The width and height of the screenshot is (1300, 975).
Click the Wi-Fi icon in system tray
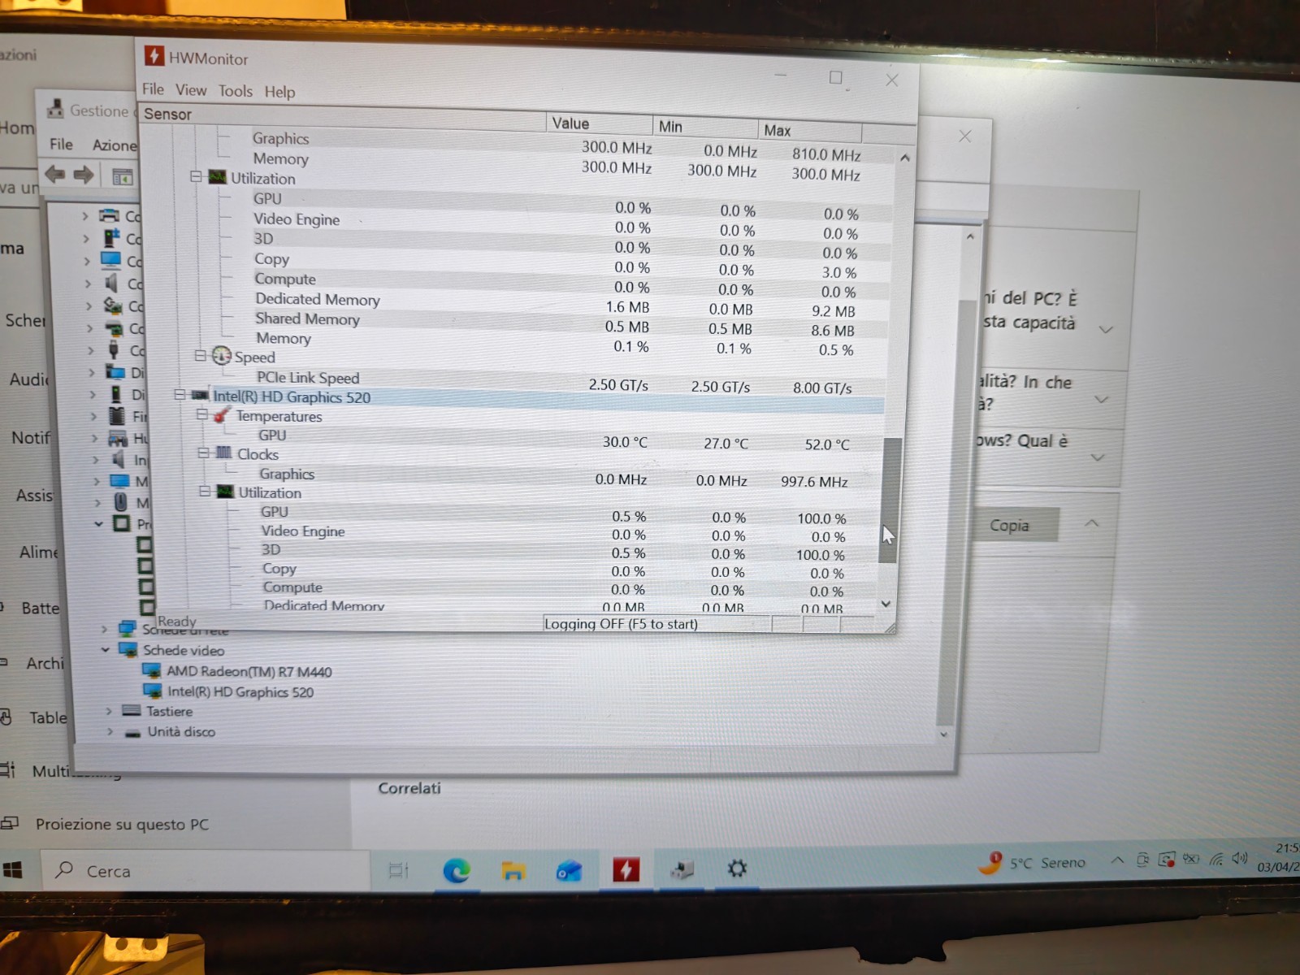click(x=1216, y=859)
